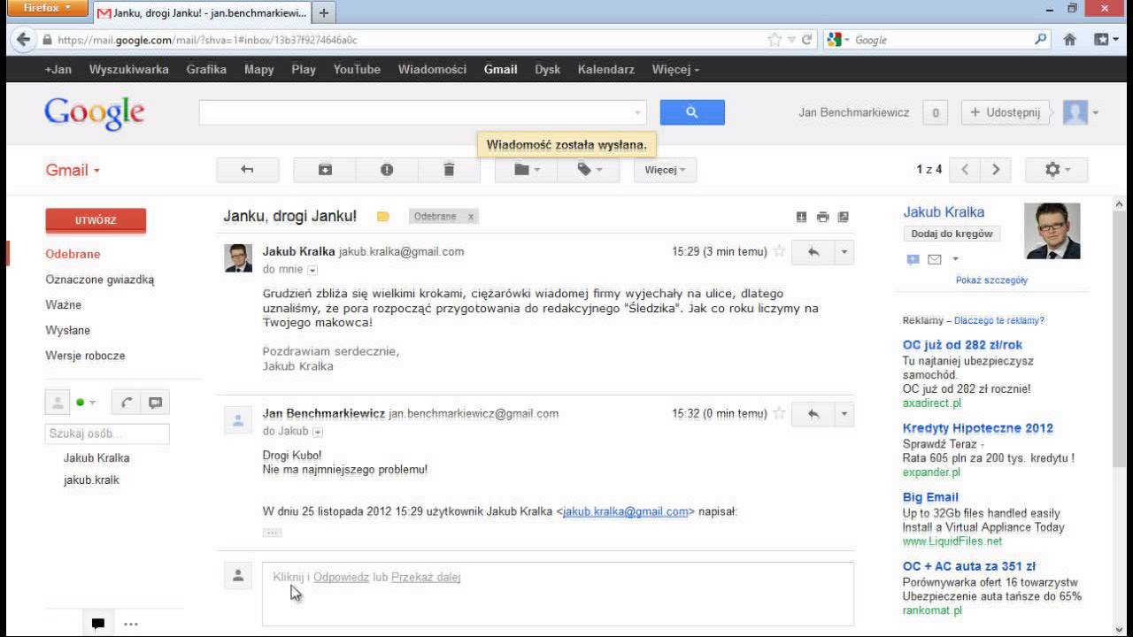
Task: Open Więcej menu in Google bar
Action: pyautogui.click(x=675, y=69)
